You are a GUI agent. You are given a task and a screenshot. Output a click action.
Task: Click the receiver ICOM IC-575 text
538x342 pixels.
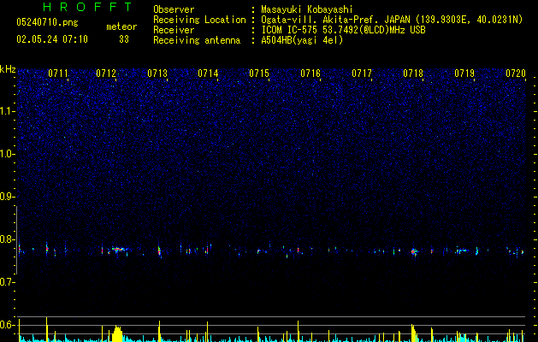(x=343, y=30)
